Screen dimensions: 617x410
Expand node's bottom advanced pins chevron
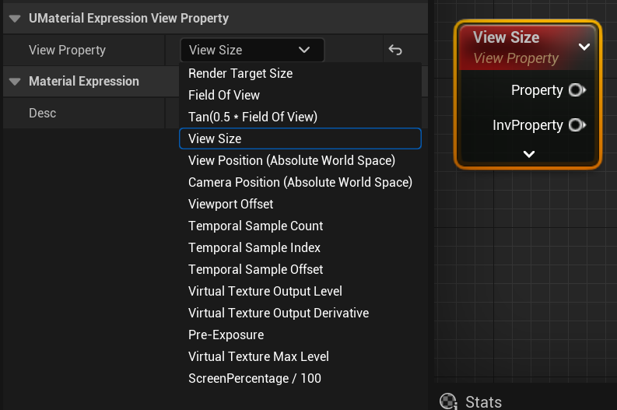click(x=529, y=154)
